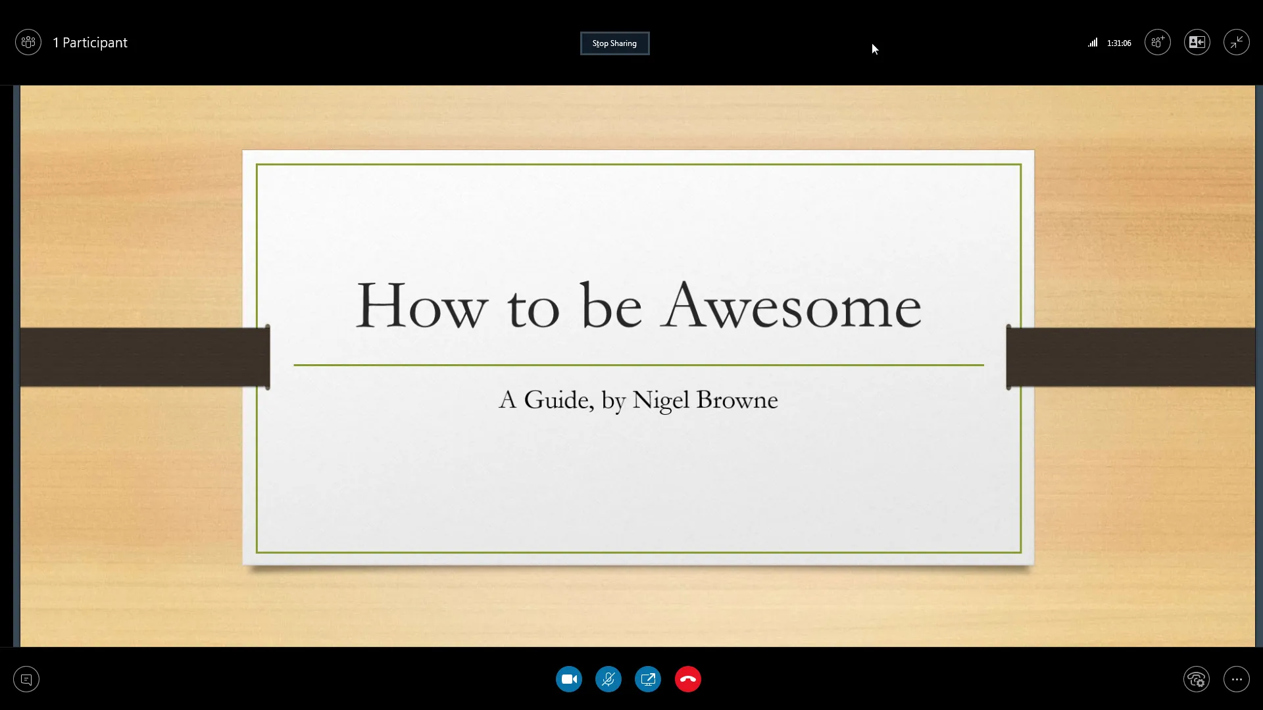Click the Stop Sharing button
1263x710 pixels.
(614, 43)
